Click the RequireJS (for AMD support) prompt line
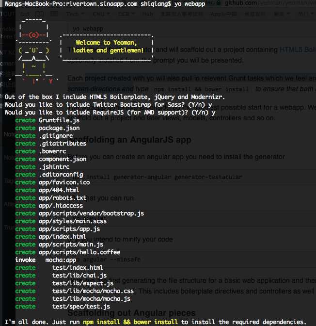The width and height of the screenshot is (316, 326). coord(110,113)
